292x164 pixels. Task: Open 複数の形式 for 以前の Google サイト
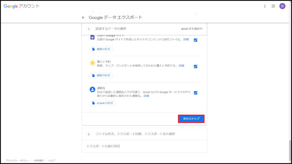[101, 49]
